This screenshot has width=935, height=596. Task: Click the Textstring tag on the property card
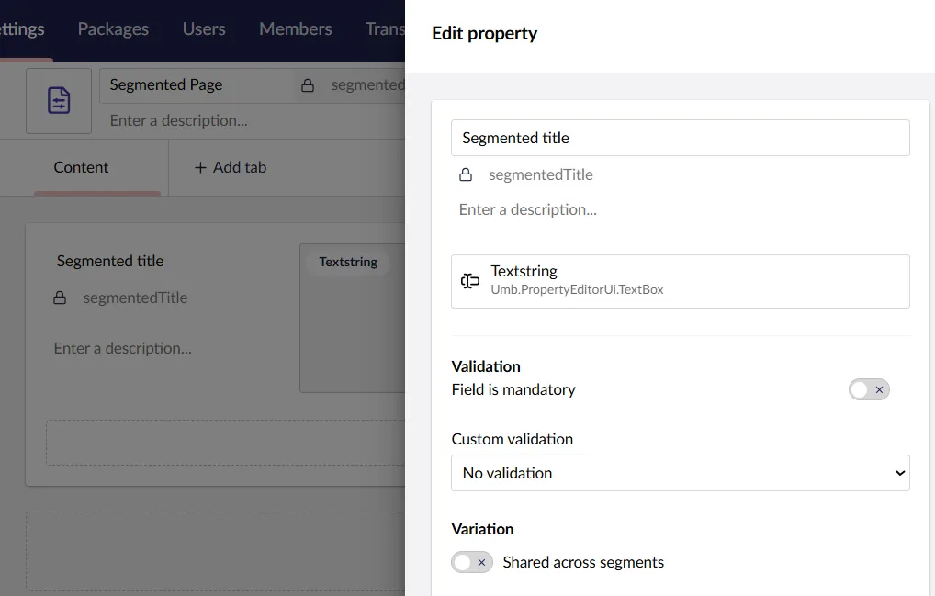tap(348, 262)
